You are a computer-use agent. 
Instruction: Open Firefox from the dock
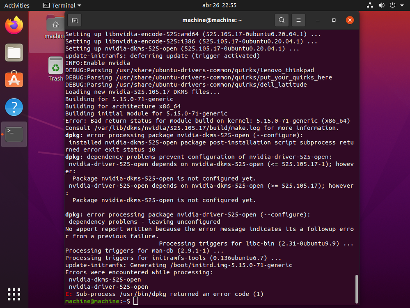(x=14, y=25)
